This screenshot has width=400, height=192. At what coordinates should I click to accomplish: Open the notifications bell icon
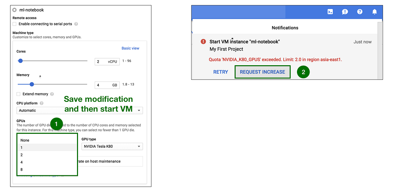(x=375, y=12)
